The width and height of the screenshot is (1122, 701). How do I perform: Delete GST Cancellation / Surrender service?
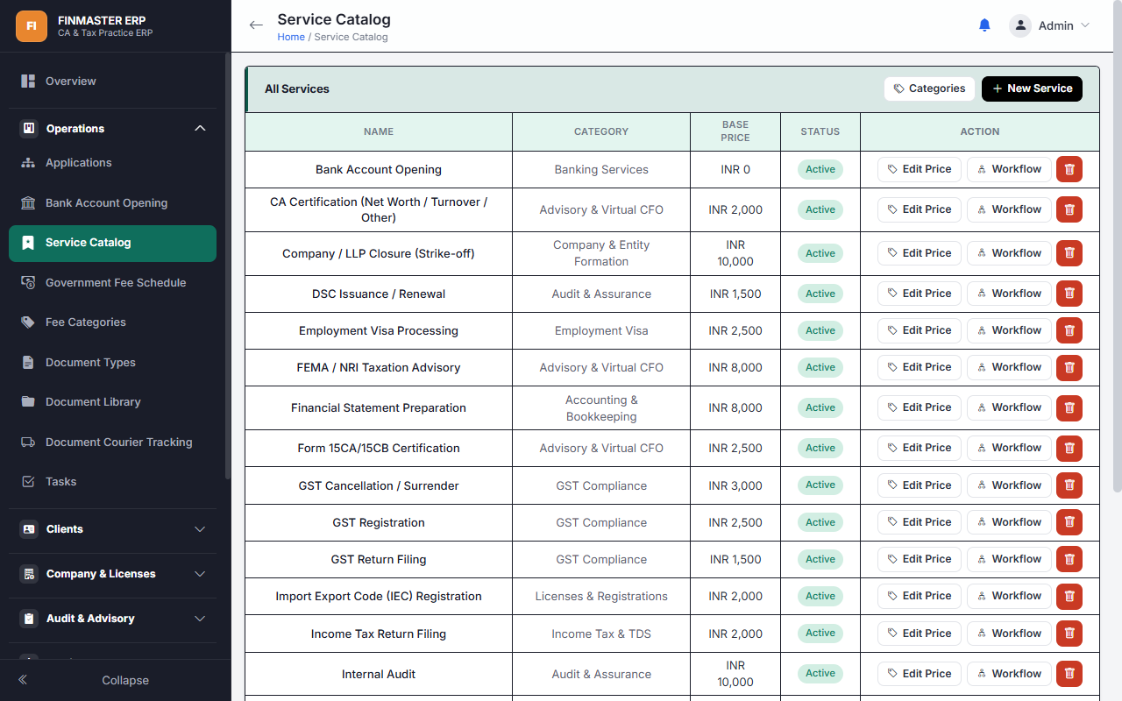[x=1069, y=485]
